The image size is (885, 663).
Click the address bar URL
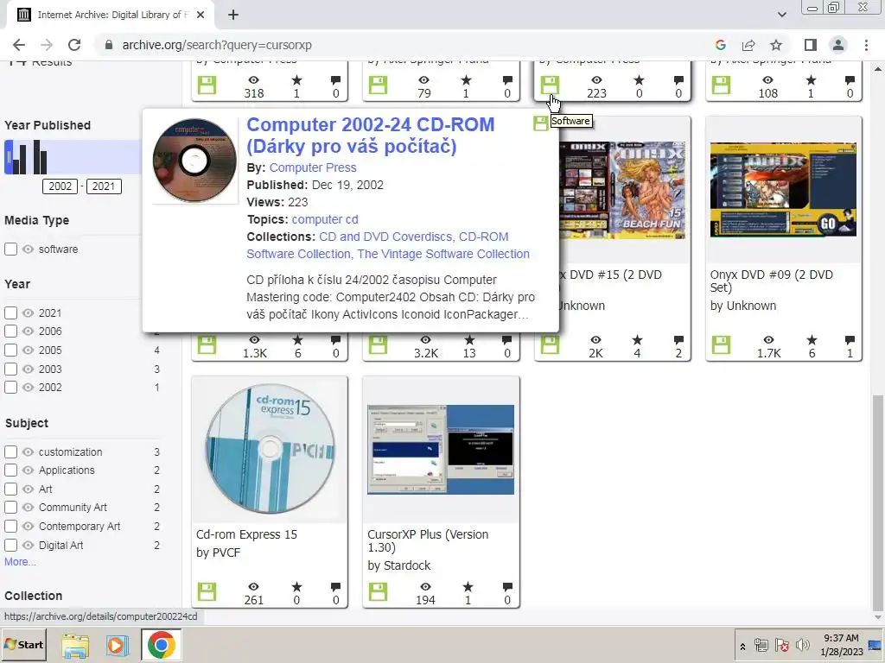(x=217, y=45)
